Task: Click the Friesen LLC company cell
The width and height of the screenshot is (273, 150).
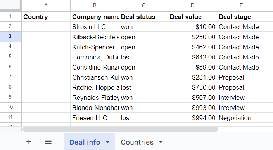Action: click(95, 118)
